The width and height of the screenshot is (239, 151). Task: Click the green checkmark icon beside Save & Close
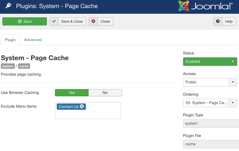pyautogui.click(x=54, y=22)
